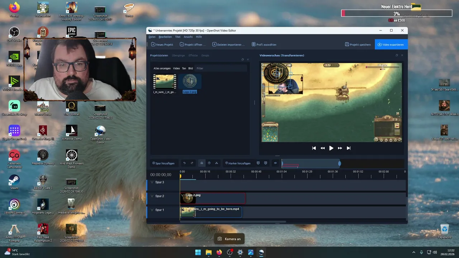Jump to start of video preview

(314, 148)
